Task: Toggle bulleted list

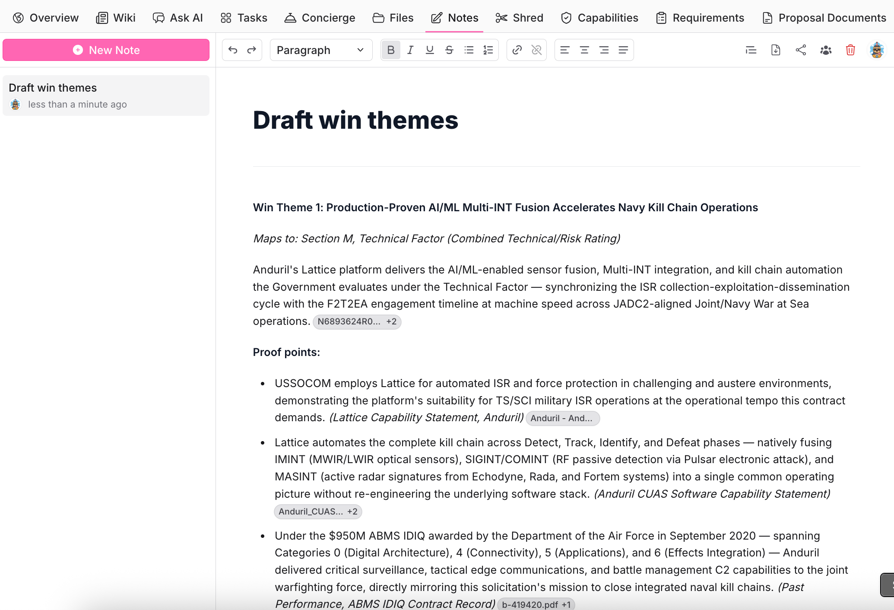Action: (x=469, y=50)
